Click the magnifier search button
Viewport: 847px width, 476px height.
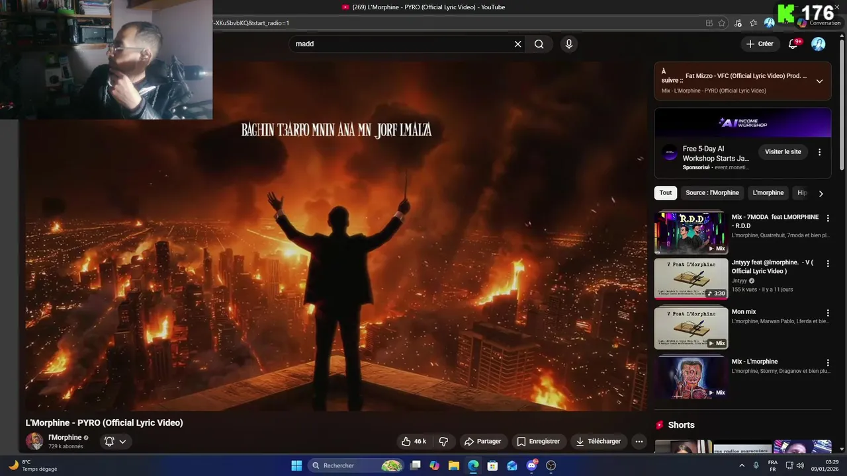(539, 44)
